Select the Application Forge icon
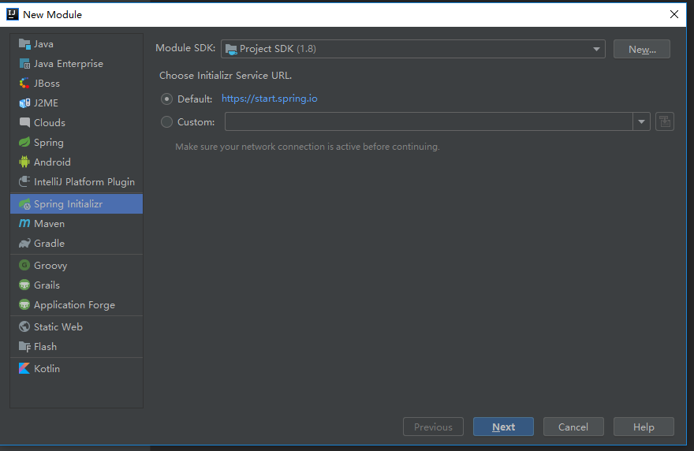694x451 pixels. (24, 304)
